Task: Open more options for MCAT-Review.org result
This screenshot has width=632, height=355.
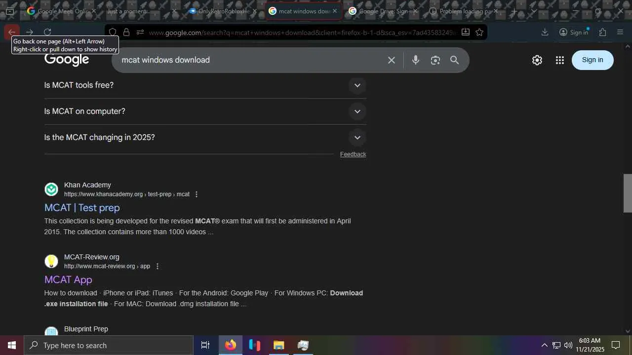Action: [x=158, y=266]
